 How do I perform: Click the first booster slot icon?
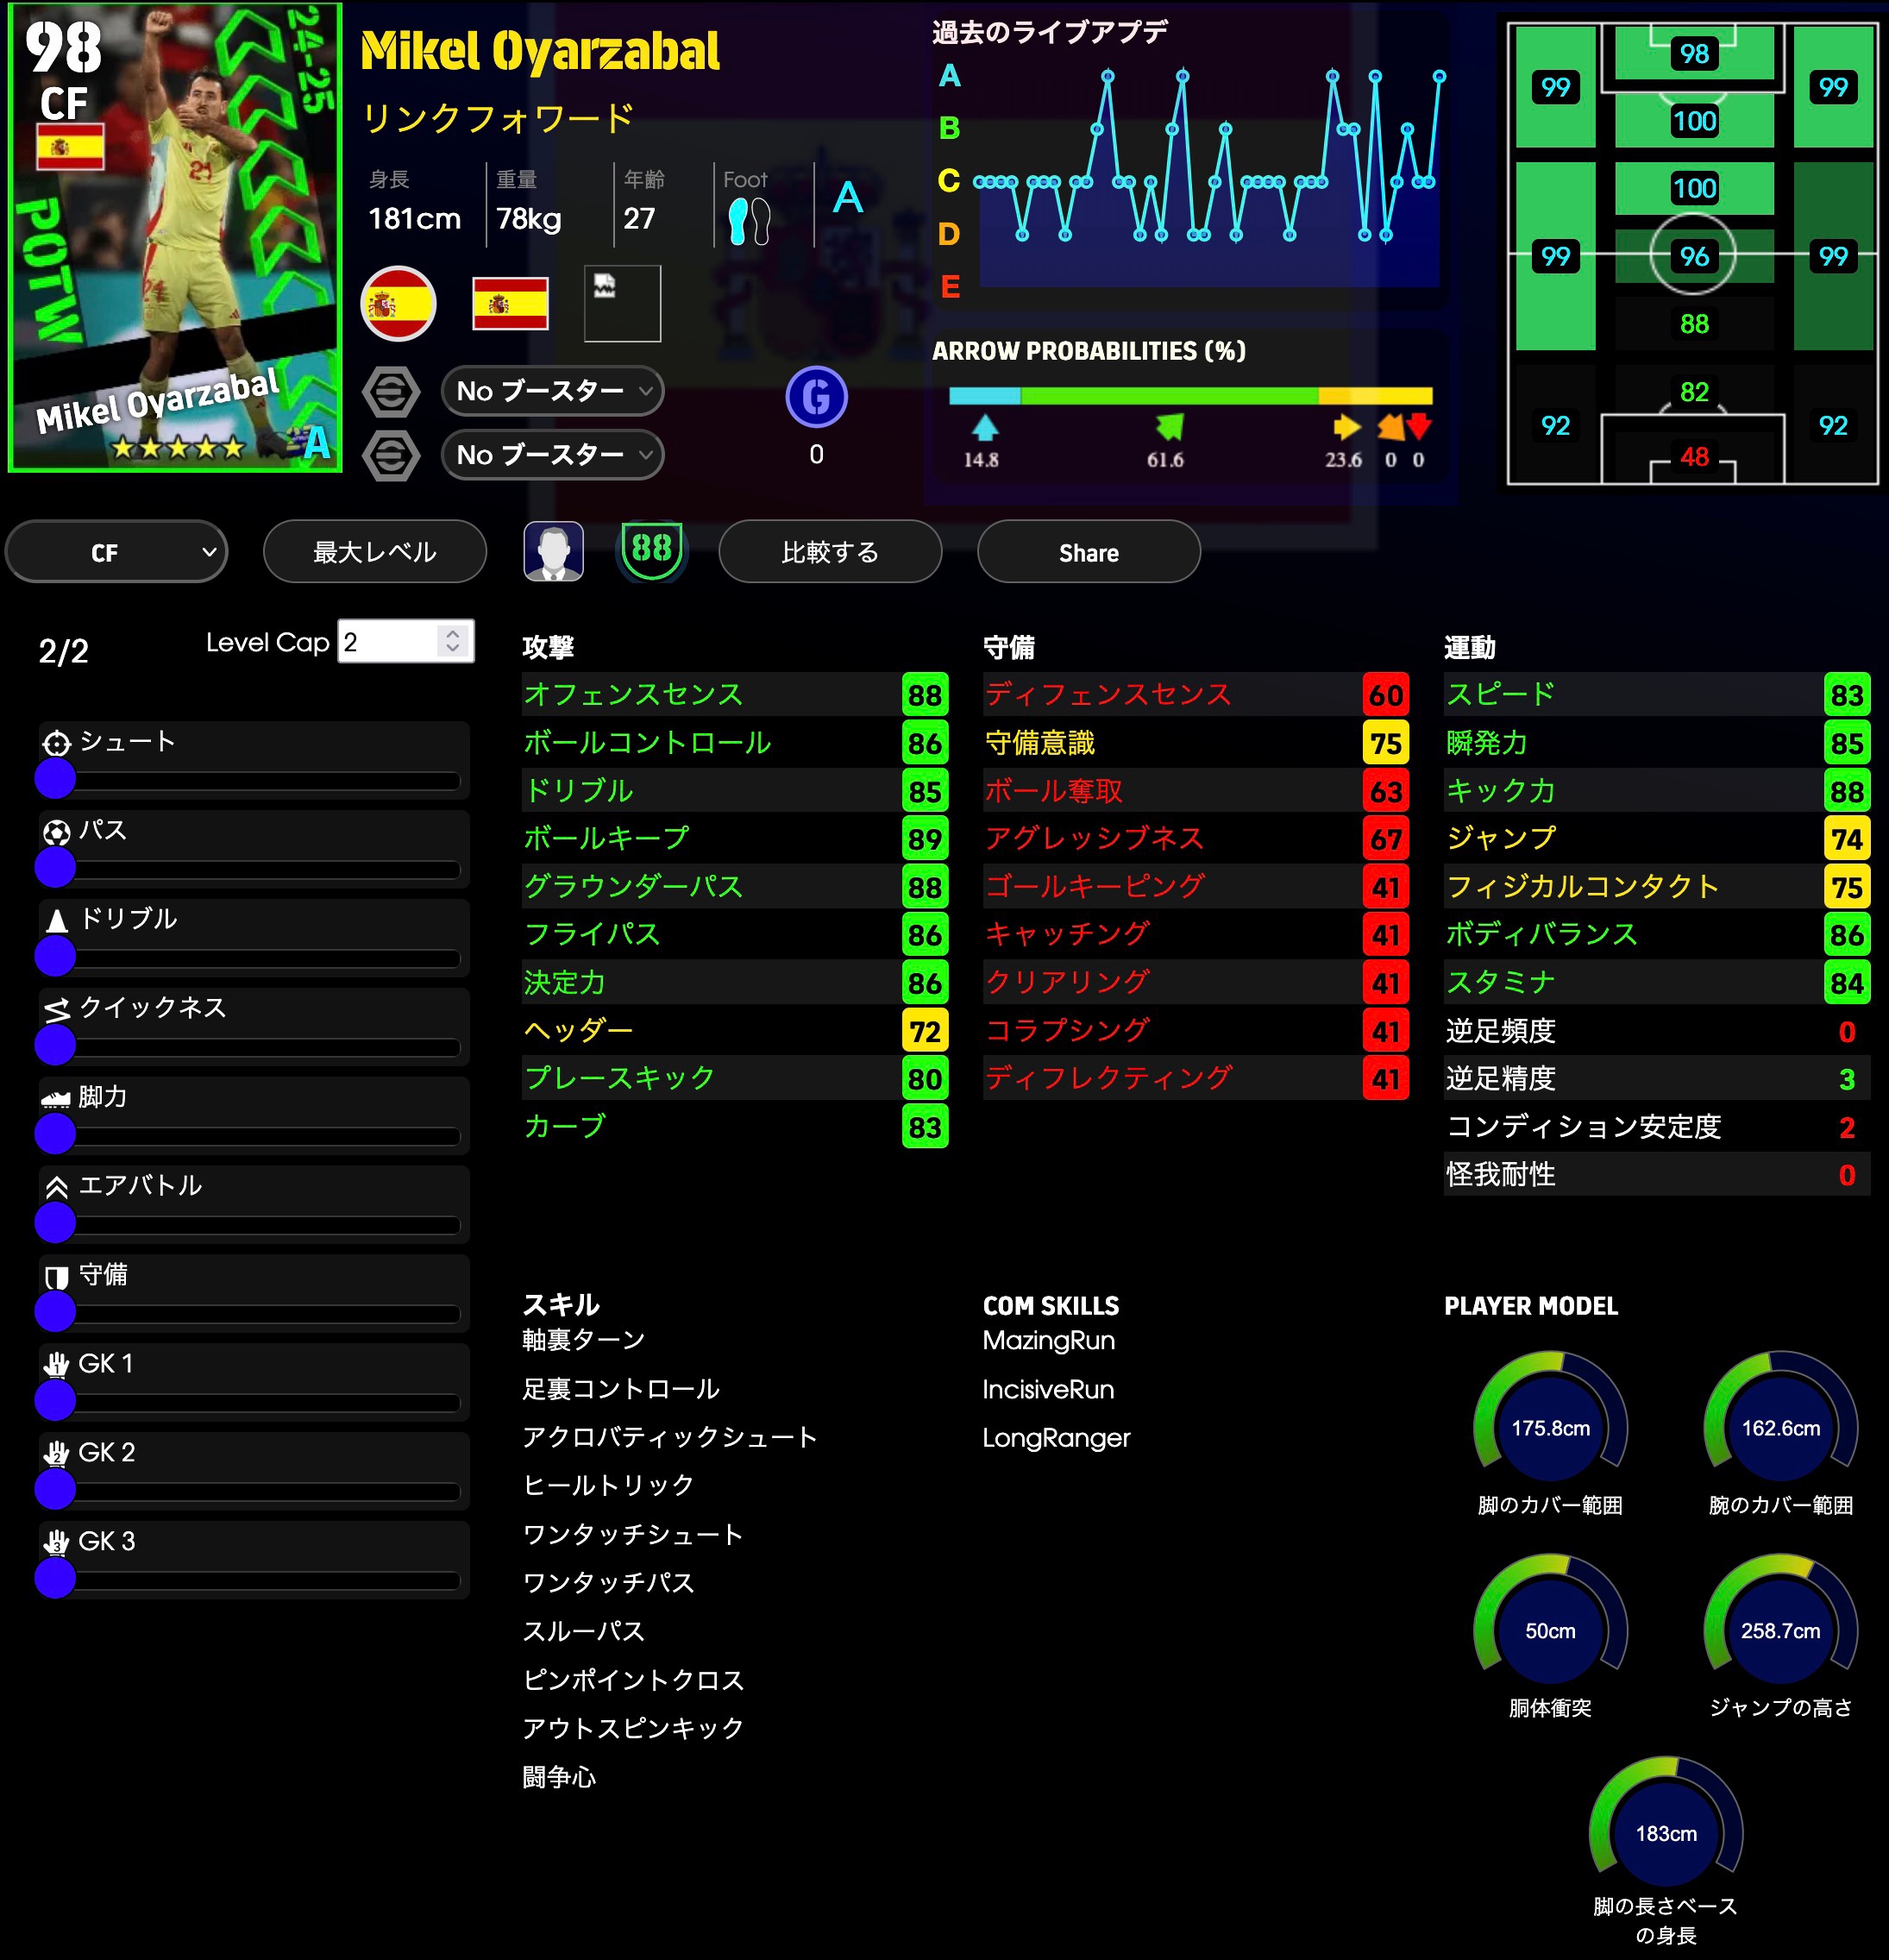(391, 391)
